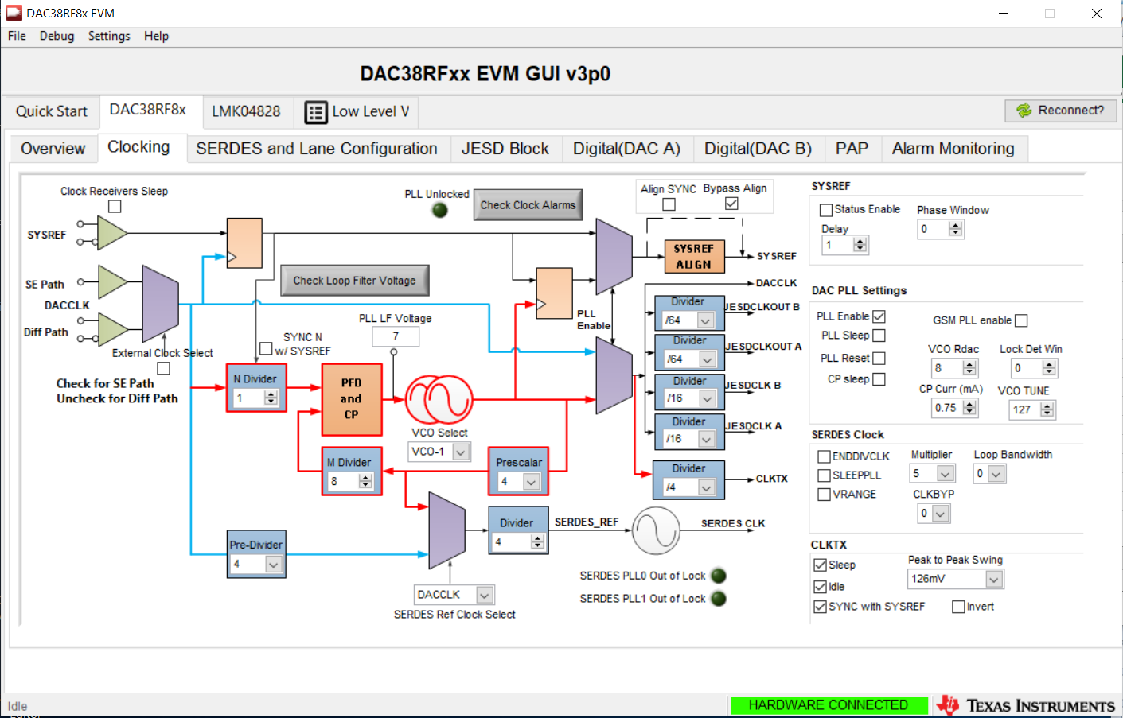Click the multiplexer right of the PLL Enable label
Screen dimensions: 1123x718
[614, 375]
